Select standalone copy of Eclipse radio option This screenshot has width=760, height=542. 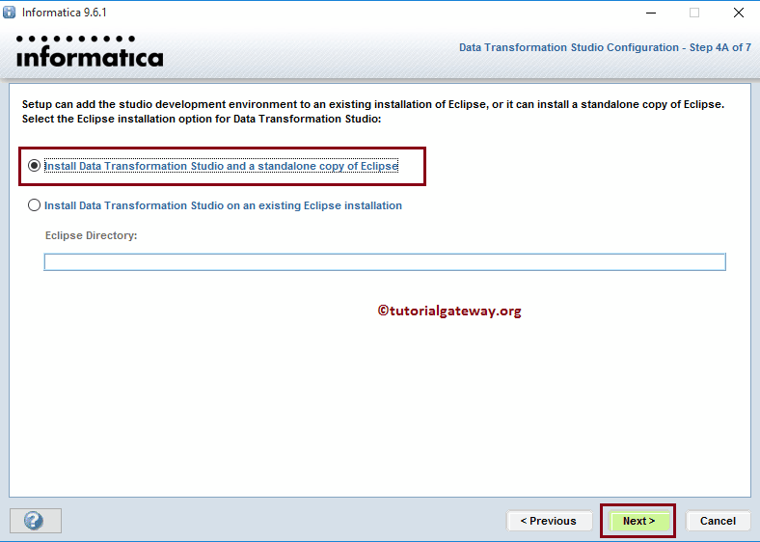pos(34,166)
